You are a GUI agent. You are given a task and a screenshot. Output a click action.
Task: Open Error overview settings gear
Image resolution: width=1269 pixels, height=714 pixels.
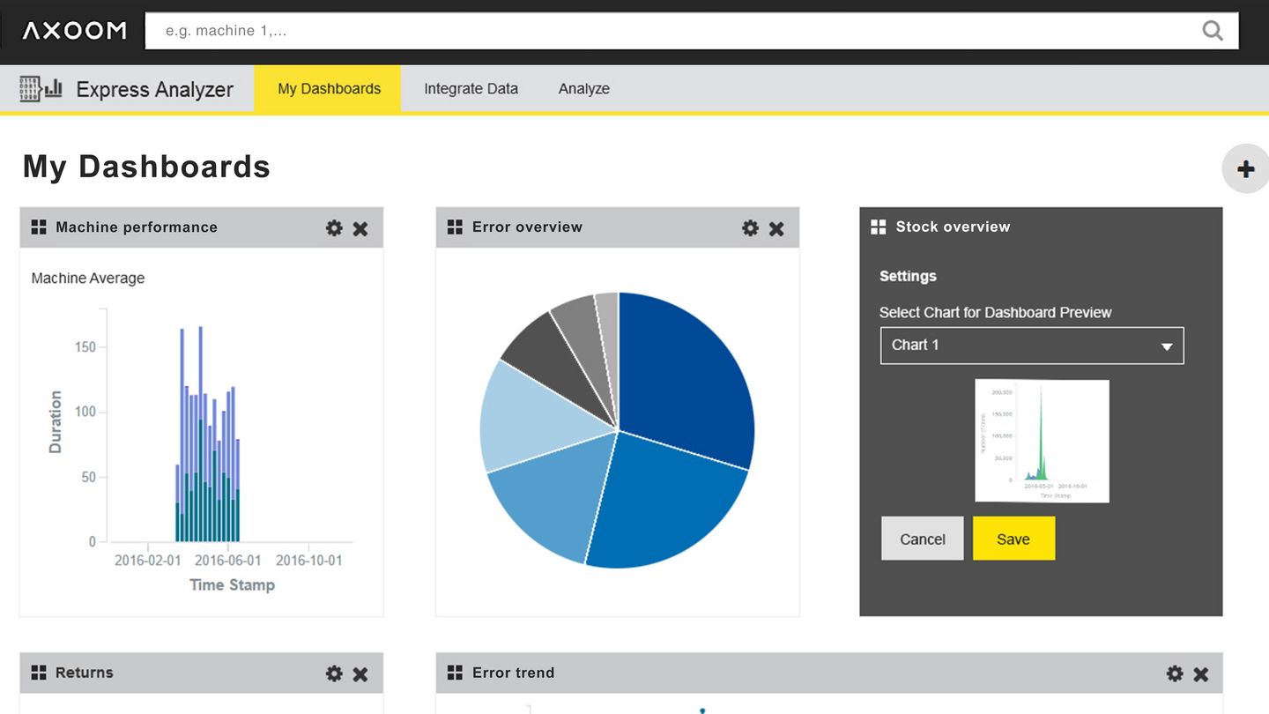pos(750,228)
